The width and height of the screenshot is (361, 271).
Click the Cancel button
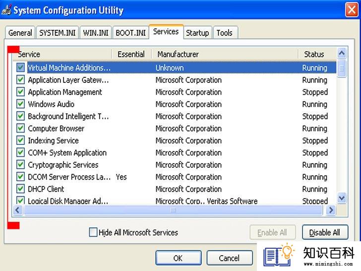tap(230, 258)
